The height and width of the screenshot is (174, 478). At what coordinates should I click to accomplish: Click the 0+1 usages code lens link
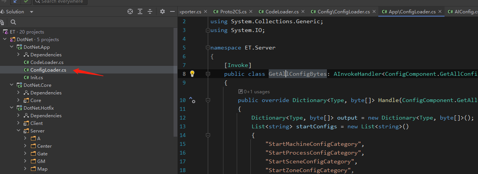[x=254, y=91]
